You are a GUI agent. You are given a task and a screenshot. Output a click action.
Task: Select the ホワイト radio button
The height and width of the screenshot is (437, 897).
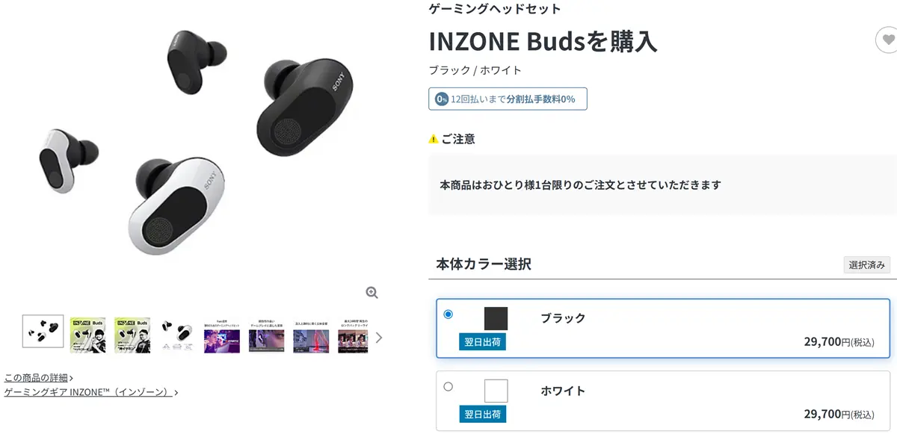coord(448,386)
